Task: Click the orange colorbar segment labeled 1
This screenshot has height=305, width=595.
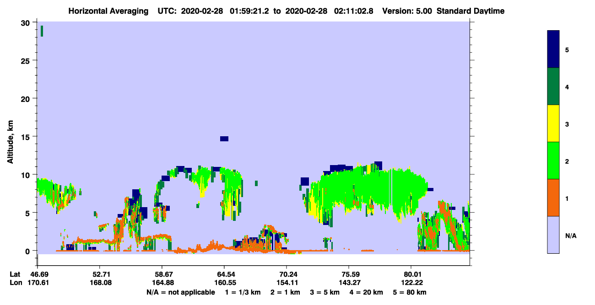Action: pyautogui.click(x=553, y=198)
